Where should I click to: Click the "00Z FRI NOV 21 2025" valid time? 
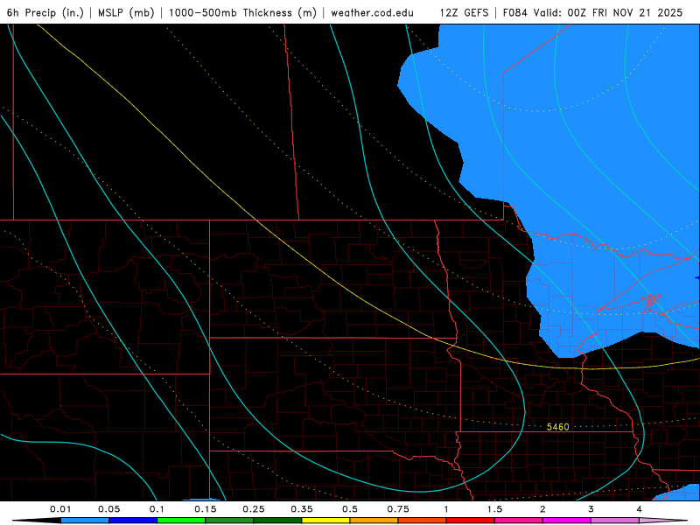tap(625, 12)
